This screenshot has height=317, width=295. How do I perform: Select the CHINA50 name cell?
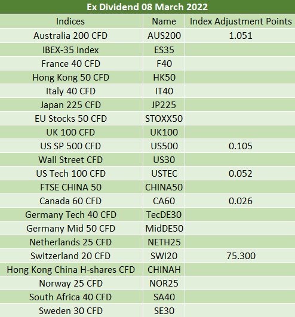pyautogui.click(x=164, y=187)
